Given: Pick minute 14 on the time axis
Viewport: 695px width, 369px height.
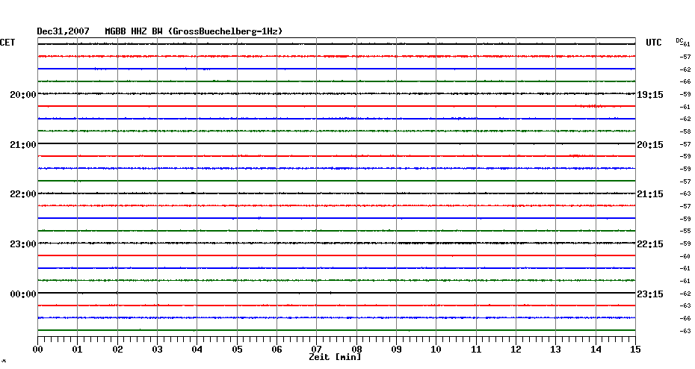Looking at the screenshot, I should point(596,350).
